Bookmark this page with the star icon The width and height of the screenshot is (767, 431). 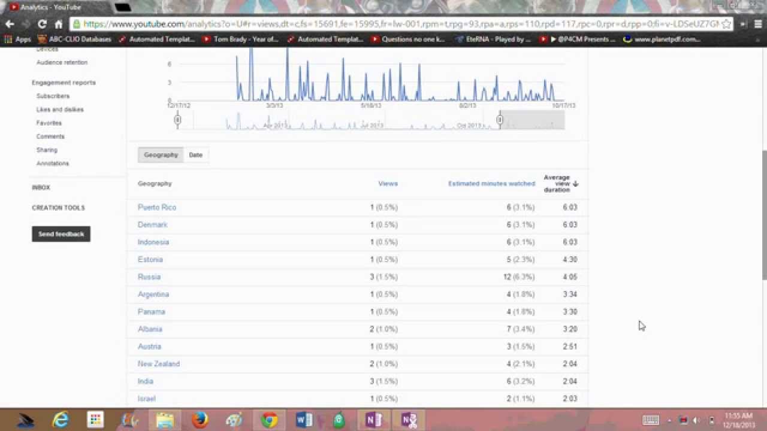click(x=726, y=24)
